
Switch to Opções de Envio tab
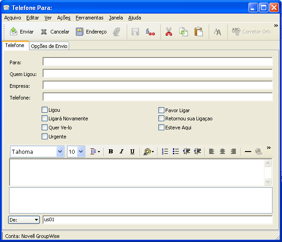click(49, 46)
